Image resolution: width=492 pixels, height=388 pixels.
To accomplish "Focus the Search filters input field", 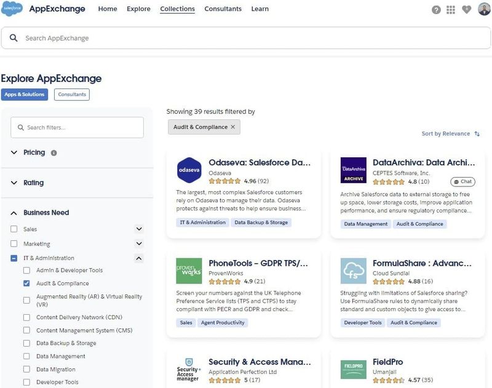I will (77, 127).
